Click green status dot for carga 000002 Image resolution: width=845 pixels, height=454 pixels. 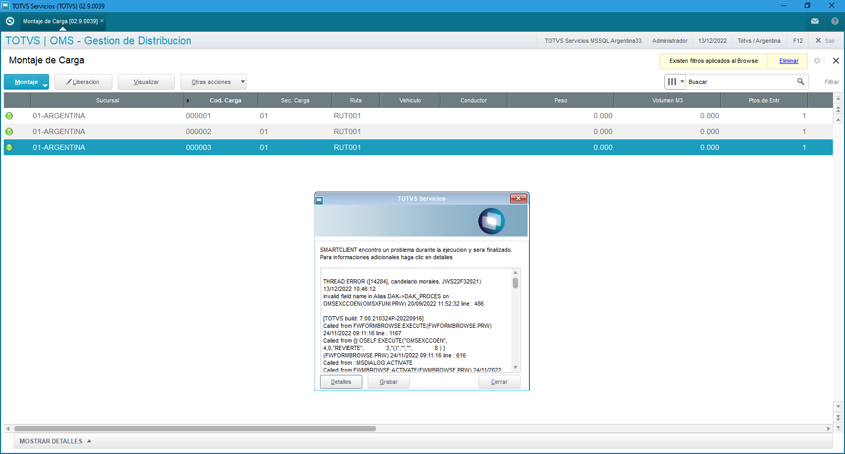click(x=9, y=131)
